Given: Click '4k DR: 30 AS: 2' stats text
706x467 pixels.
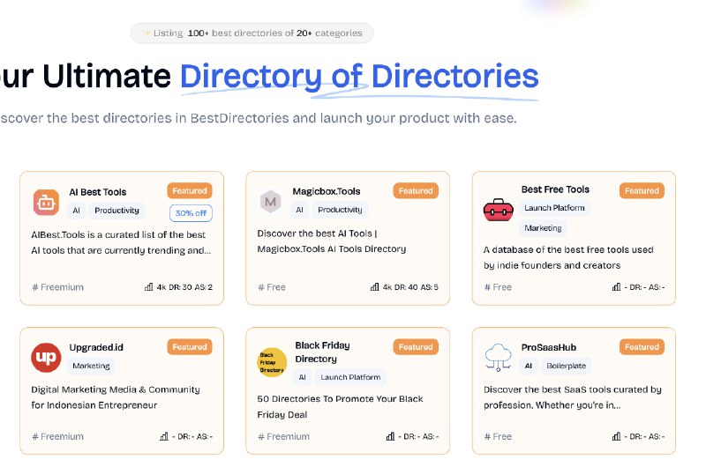Looking at the screenshot, I should pyautogui.click(x=184, y=287).
